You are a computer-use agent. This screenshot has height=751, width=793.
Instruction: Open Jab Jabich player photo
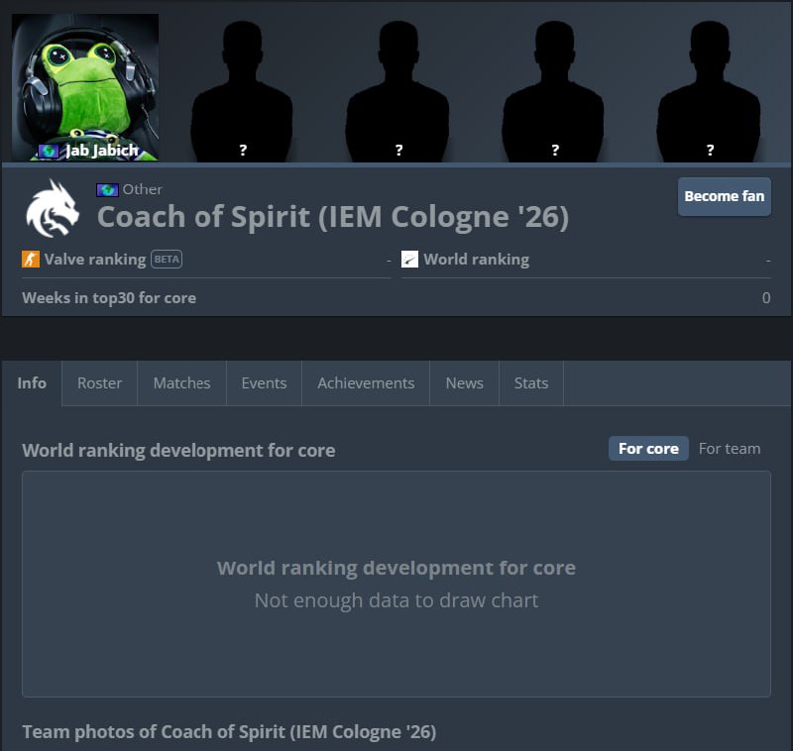click(x=85, y=87)
